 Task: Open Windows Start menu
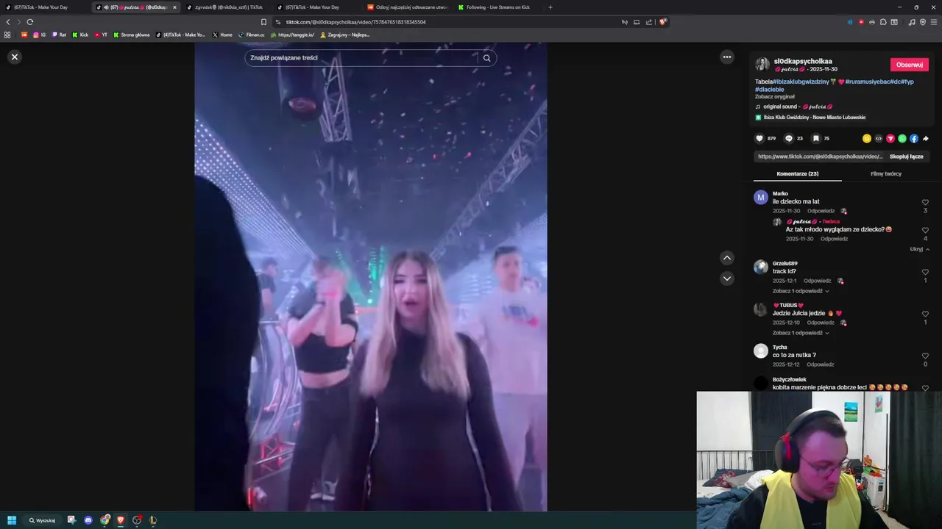(12, 520)
